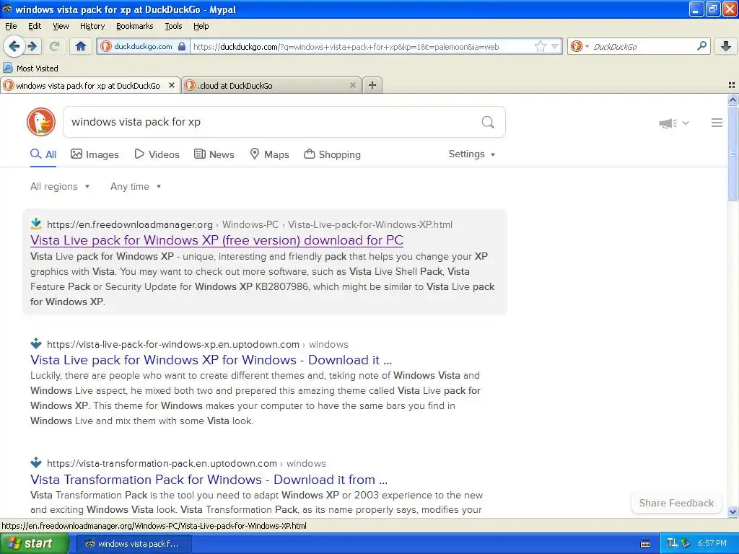Image resolution: width=739 pixels, height=554 pixels.
Task: Expand the All regions filter
Action: (x=60, y=187)
